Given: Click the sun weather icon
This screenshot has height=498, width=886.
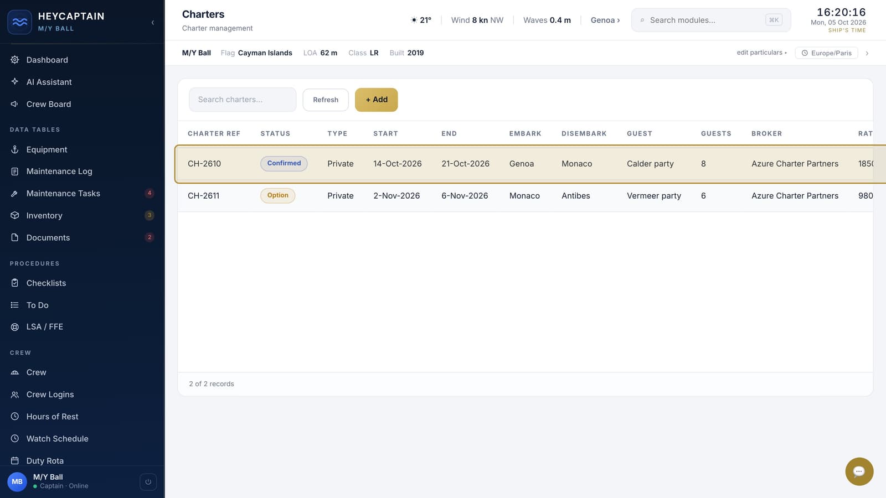Looking at the screenshot, I should [414, 20].
